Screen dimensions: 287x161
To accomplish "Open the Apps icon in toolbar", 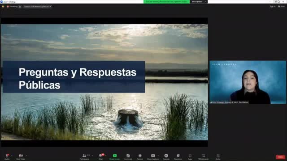I will tap(190, 157).
